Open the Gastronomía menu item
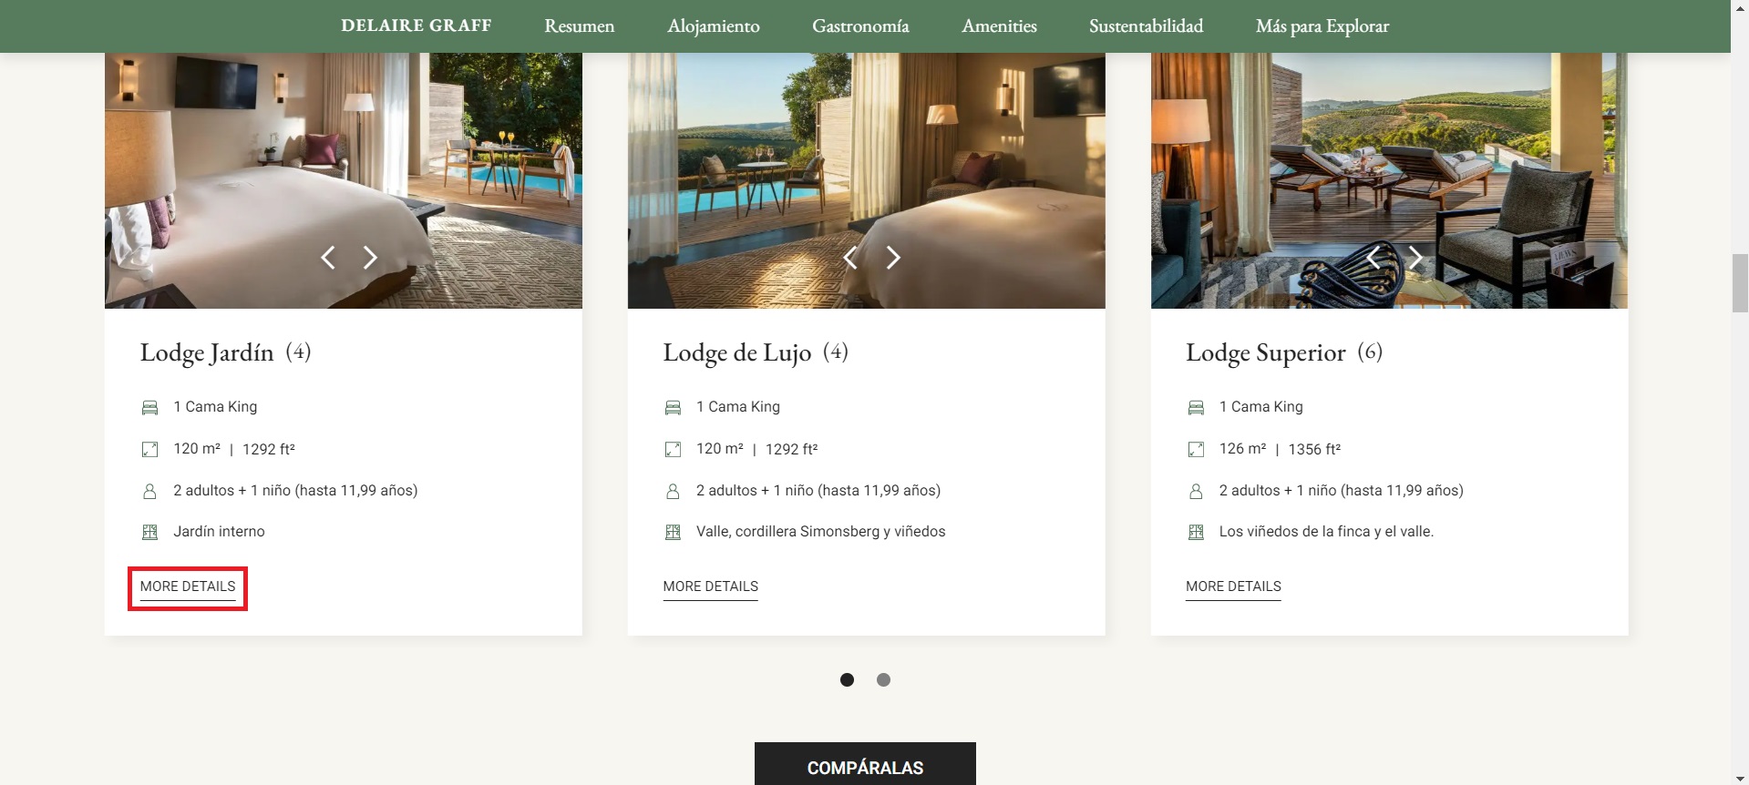The image size is (1749, 785). click(860, 26)
